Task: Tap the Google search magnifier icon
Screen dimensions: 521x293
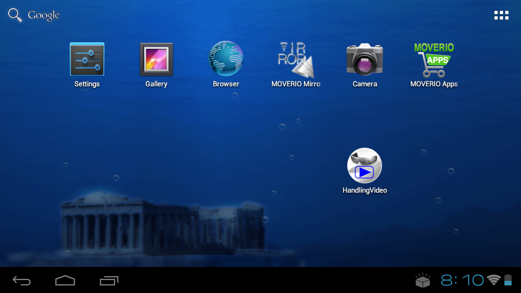Action: point(15,15)
